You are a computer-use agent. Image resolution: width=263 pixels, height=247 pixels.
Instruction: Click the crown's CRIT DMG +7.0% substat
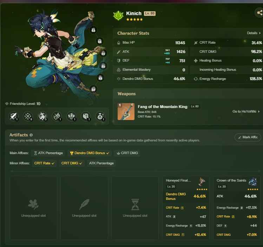pyautogui.click(x=237, y=235)
